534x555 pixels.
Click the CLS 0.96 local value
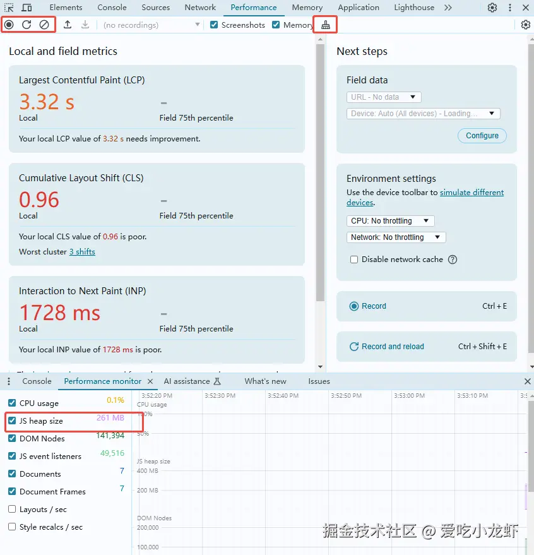click(39, 200)
